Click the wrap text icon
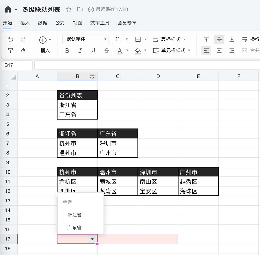 (245, 39)
